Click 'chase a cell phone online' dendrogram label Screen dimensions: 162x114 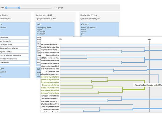point(50,88)
